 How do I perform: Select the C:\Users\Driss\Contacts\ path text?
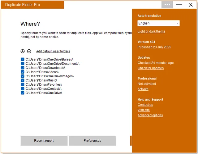point(44,88)
